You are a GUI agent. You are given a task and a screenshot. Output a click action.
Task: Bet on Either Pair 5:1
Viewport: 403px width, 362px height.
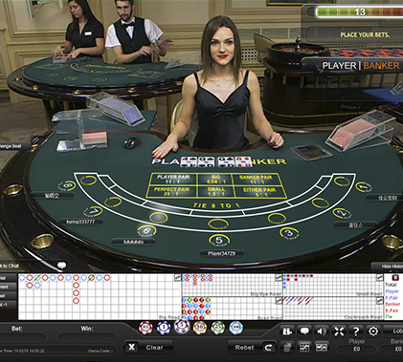pyautogui.click(x=259, y=192)
